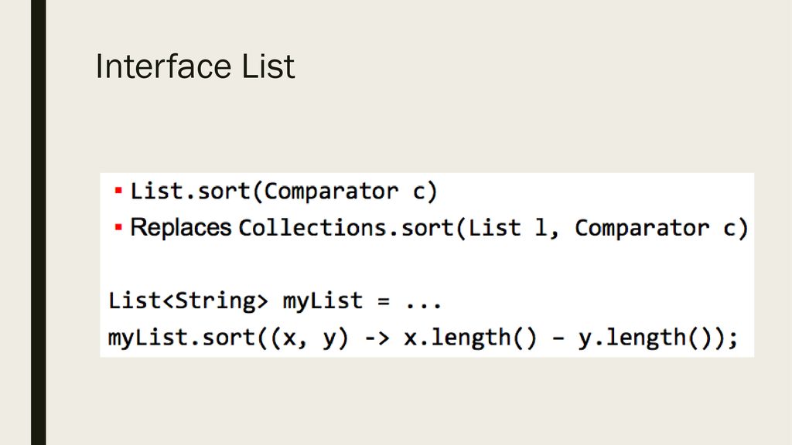The height and width of the screenshot is (445, 792).
Task: Click the black vertical bar on the left
Action: click(x=39, y=222)
